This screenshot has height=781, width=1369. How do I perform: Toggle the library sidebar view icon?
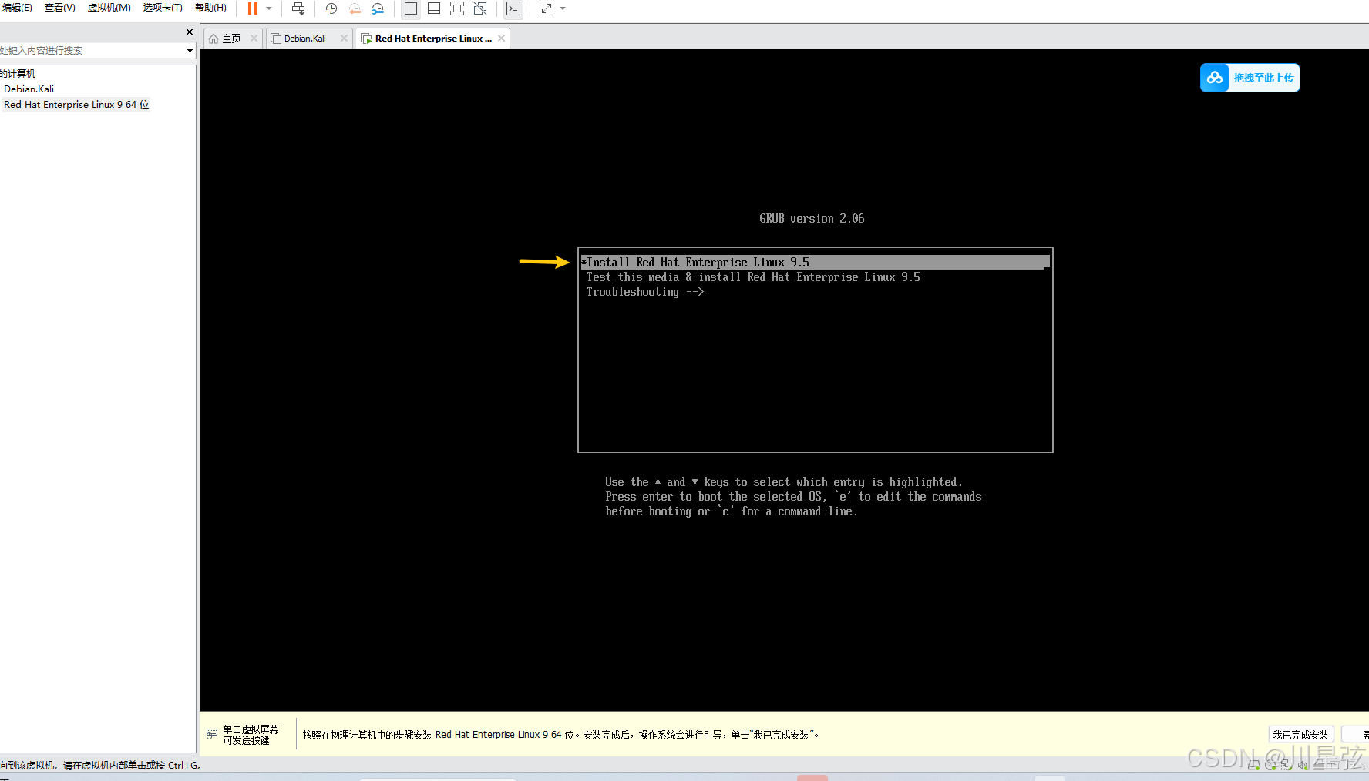411,8
